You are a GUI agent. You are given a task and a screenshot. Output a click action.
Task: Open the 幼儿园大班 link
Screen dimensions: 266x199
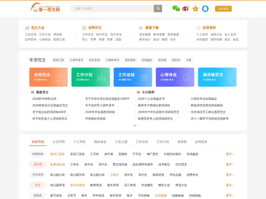(x=97, y=175)
